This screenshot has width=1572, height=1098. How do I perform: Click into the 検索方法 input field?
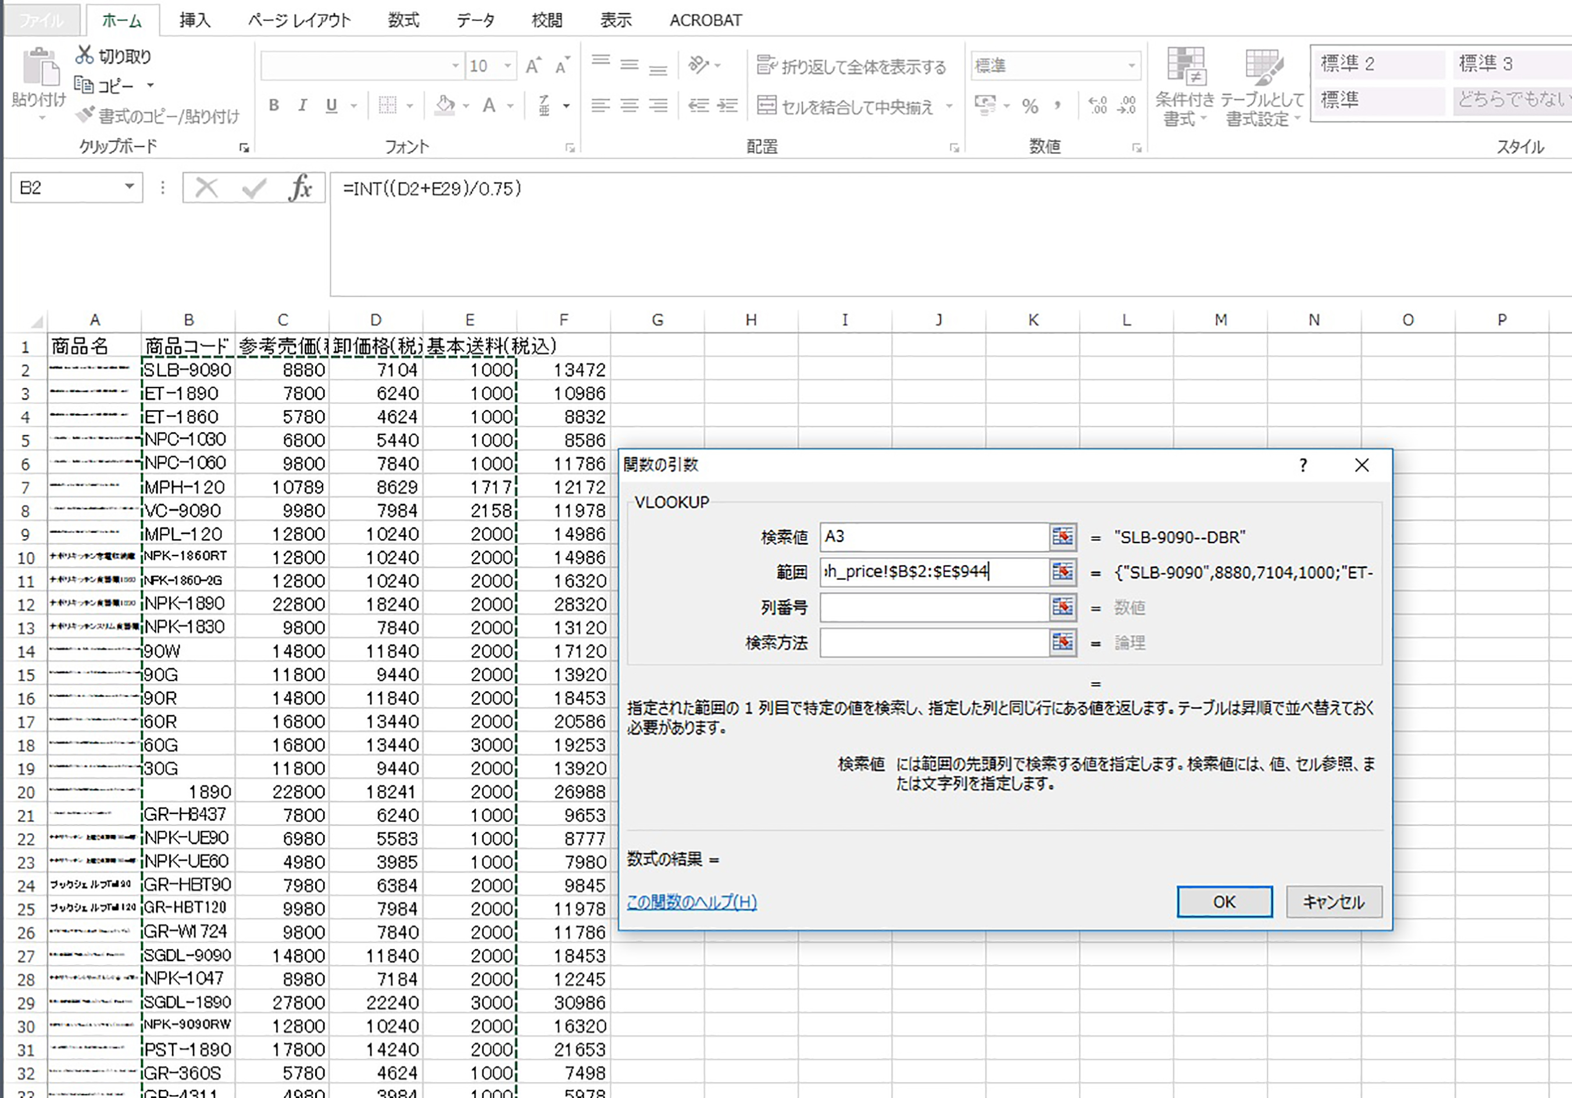point(934,643)
